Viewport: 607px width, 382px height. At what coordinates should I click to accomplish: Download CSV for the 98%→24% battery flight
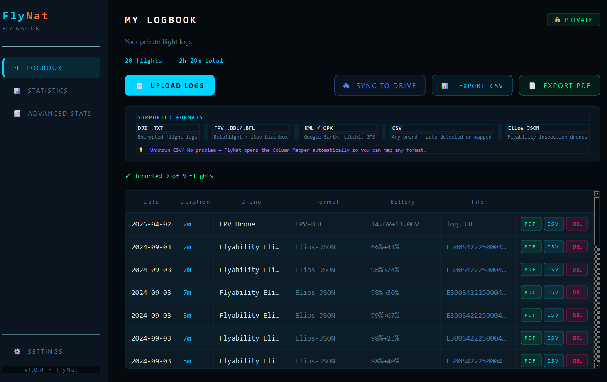554,270
